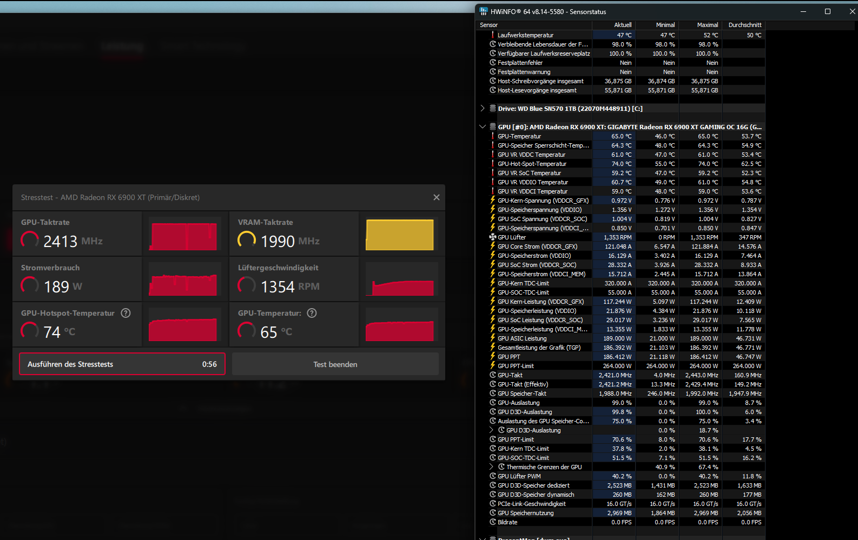Close the Stresstest dialog
The height and width of the screenshot is (540, 858).
(437, 197)
